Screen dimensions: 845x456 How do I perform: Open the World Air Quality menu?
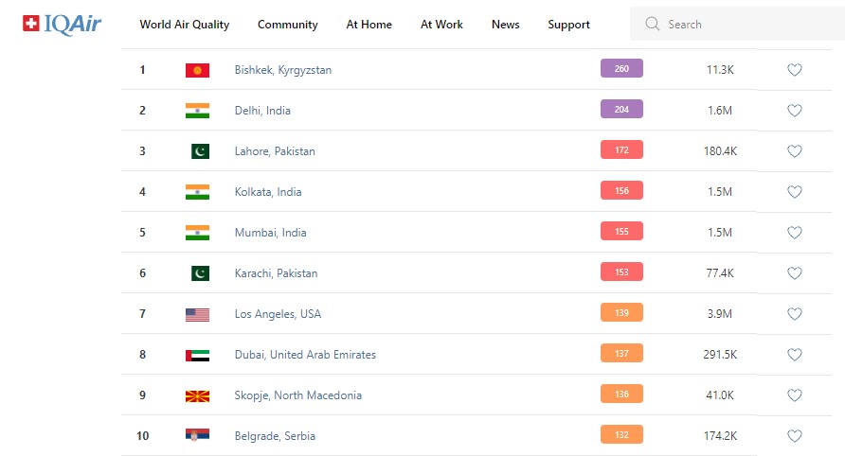185,25
